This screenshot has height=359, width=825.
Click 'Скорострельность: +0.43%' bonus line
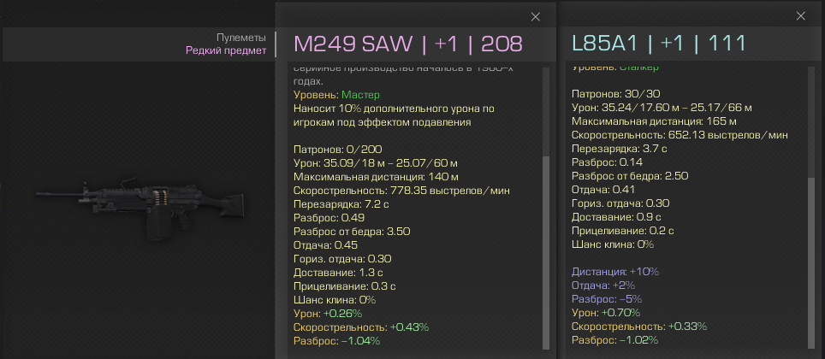click(361, 327)
